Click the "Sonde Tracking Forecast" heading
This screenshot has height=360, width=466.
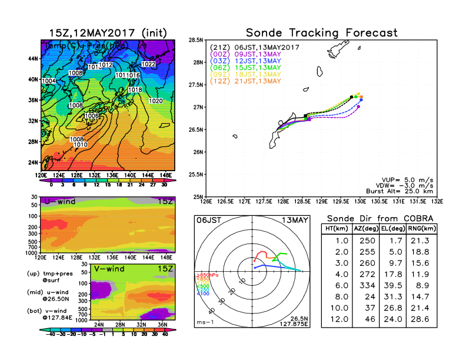coord(322,33)
